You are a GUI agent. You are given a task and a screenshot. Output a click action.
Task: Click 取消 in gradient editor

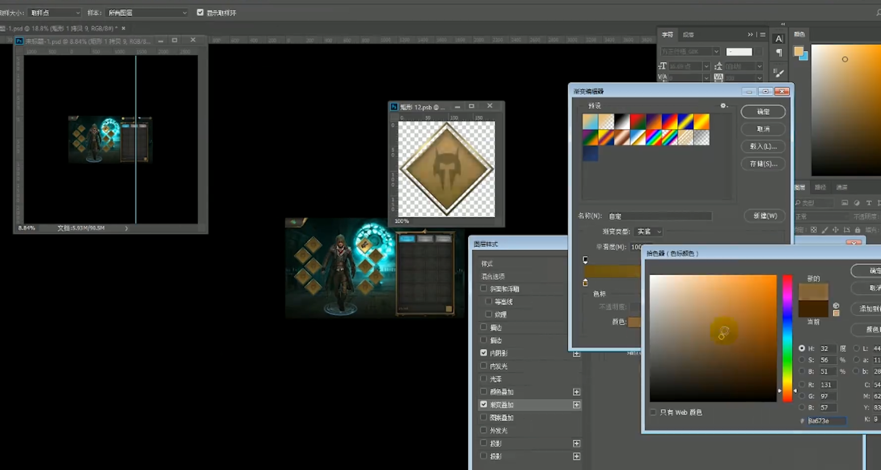click(x=763, y=129)
